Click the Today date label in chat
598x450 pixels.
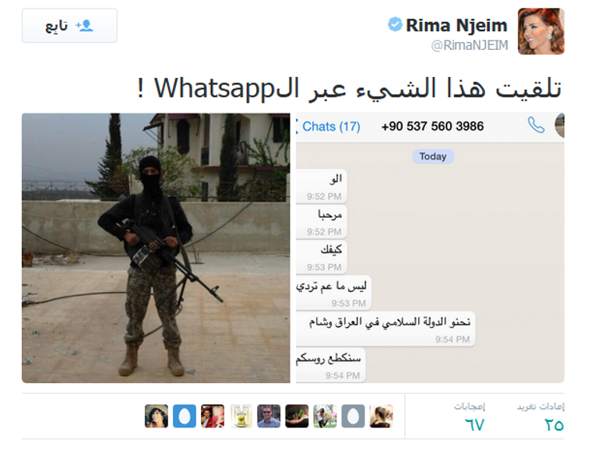[433, 156]
